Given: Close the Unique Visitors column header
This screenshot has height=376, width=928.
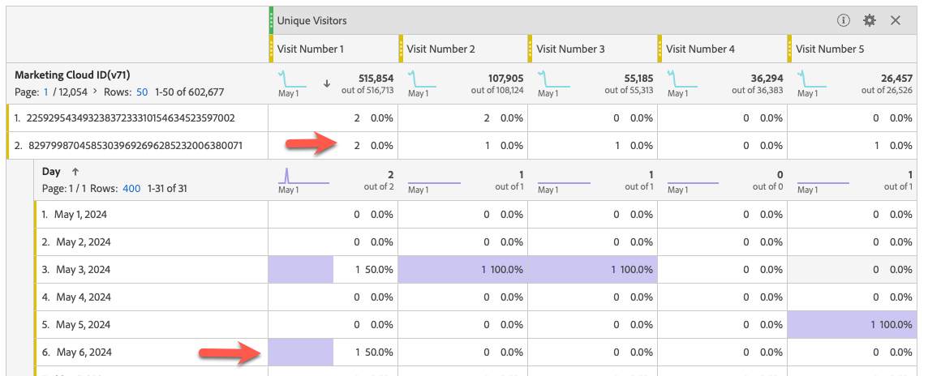Looking at the screenshot, I should (896, 20).
